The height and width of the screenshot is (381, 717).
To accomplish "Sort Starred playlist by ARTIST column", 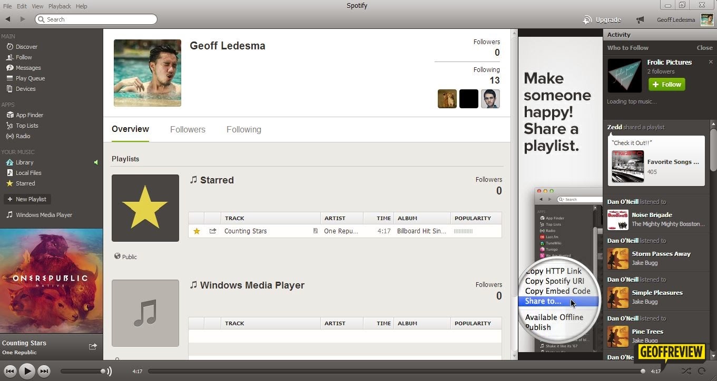I will coord(341,218).
